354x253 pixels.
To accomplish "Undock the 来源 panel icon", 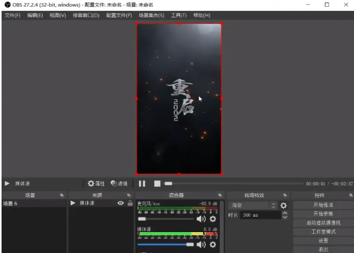I will pyautogui.click(x=129, y=195).
